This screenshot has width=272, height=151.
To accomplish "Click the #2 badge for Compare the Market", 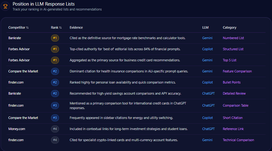I will pyautogui.click(x=55, y=71).
